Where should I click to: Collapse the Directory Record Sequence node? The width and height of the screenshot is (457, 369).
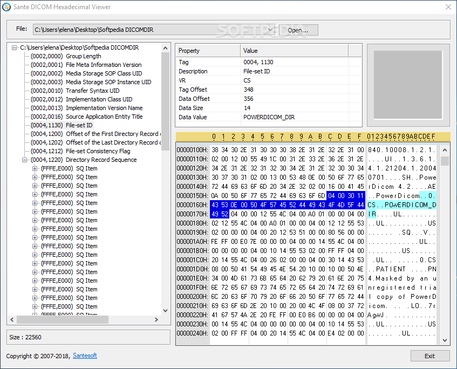pyautogui.click(x=24, y=160)
